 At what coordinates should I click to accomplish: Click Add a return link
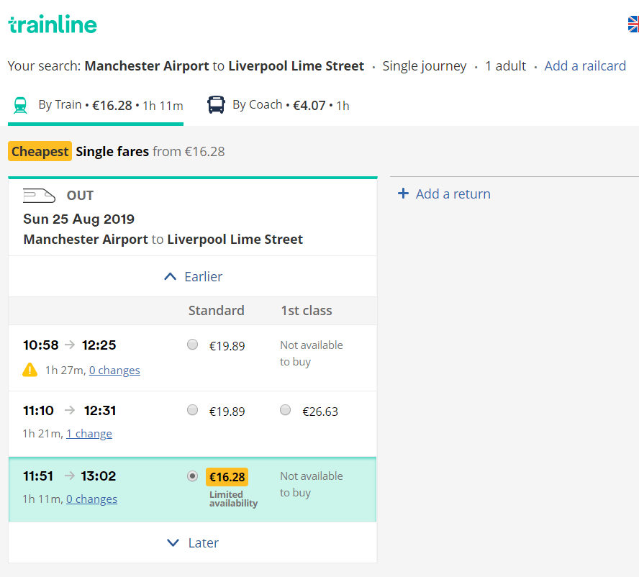(x=453, y=194)
